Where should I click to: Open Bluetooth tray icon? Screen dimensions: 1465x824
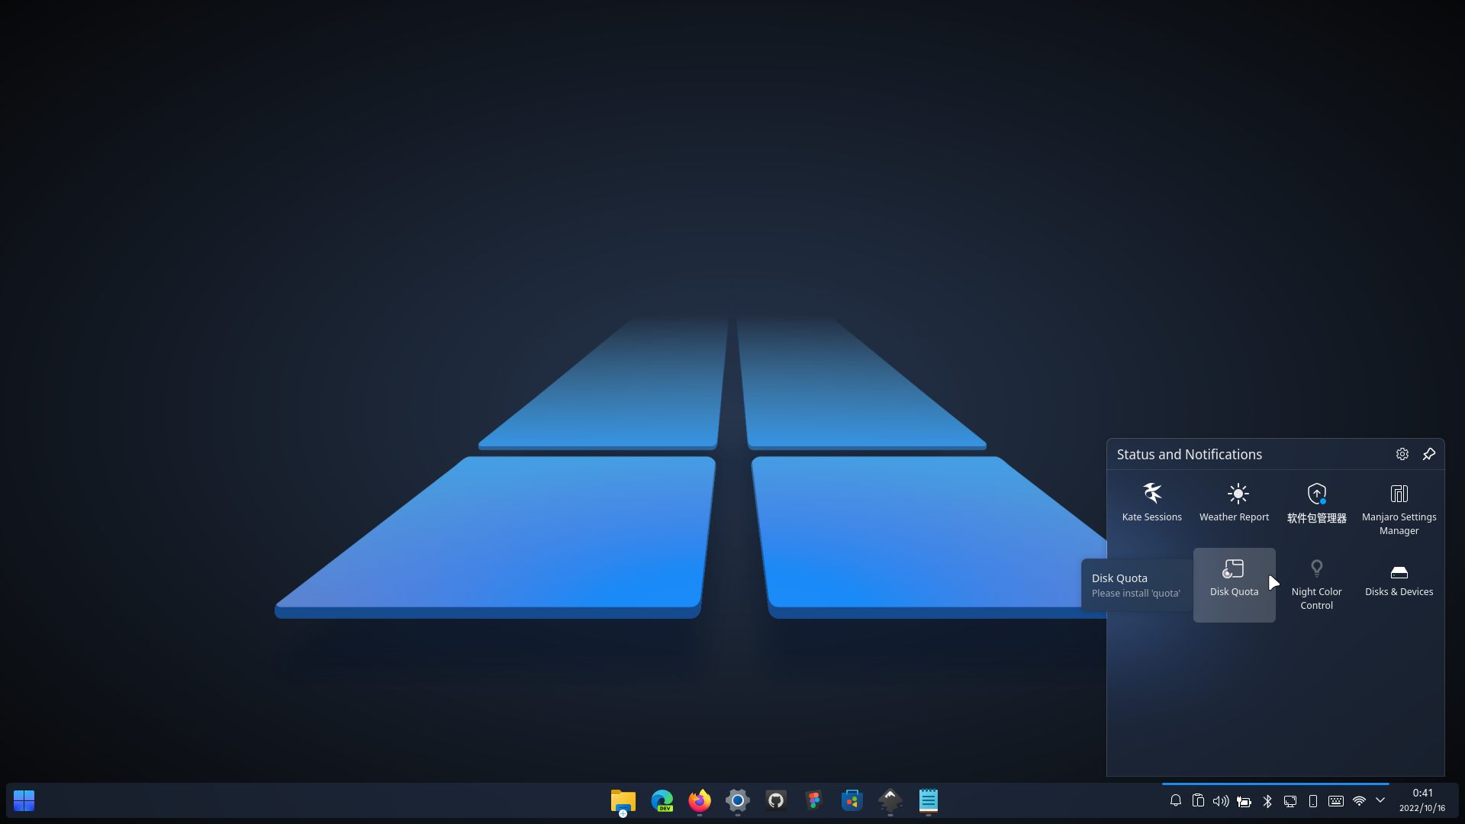[1267, 801]
